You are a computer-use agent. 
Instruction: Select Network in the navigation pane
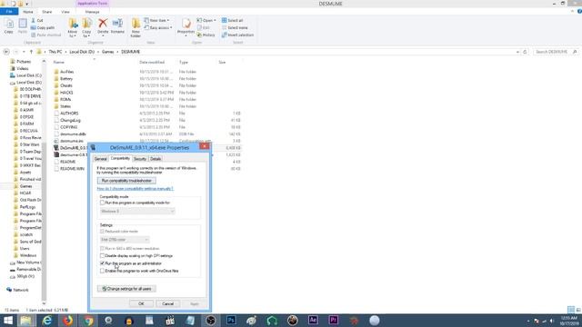tap(20, 290)
